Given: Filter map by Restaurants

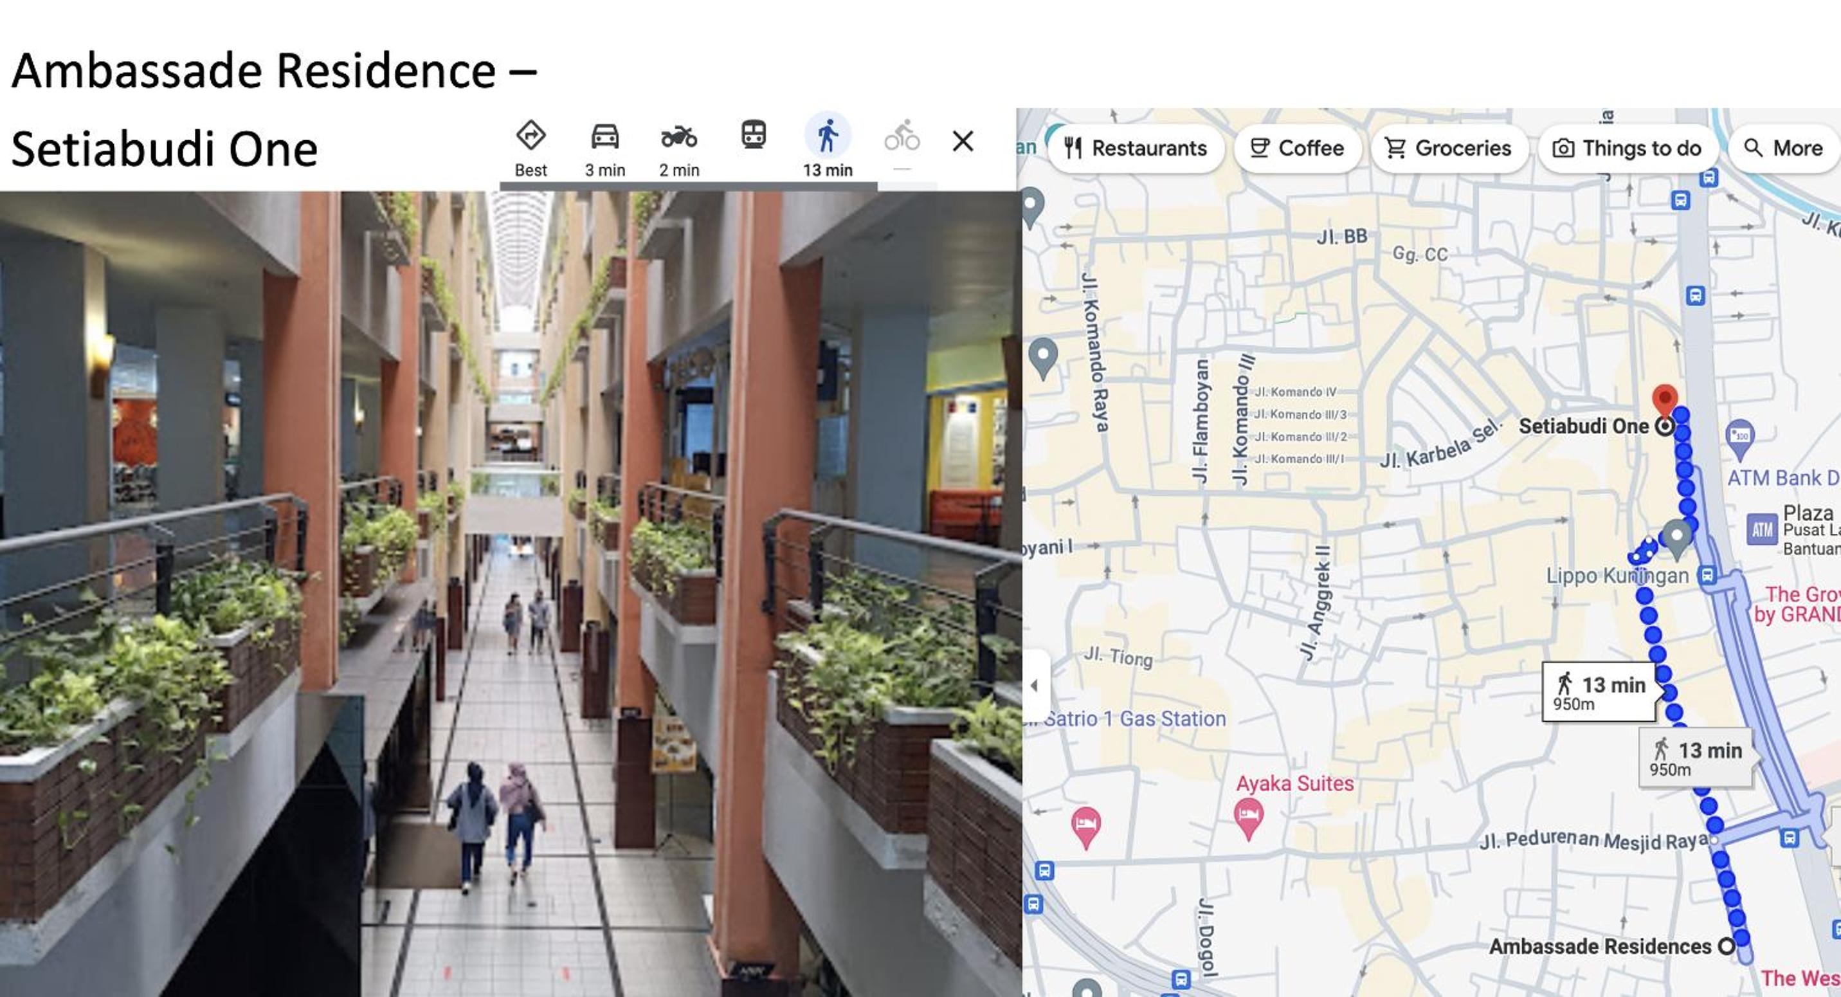Looking at the screenshot, I should coord(1136,148).
